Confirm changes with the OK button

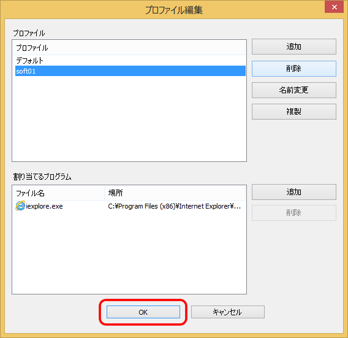point(143,312)
